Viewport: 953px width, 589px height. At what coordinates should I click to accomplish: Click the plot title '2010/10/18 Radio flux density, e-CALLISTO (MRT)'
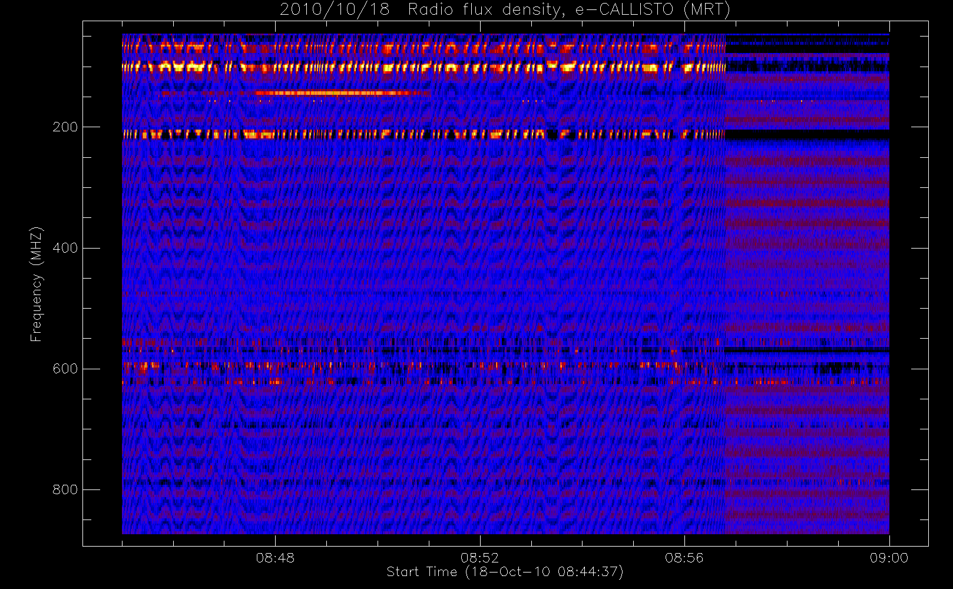[x=505, y=10]
